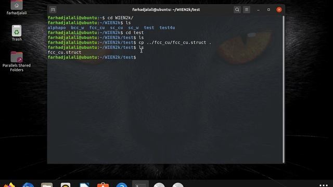
Task: Click the 'fcc_cu' directory in ls output
Action: coord(97,28)
